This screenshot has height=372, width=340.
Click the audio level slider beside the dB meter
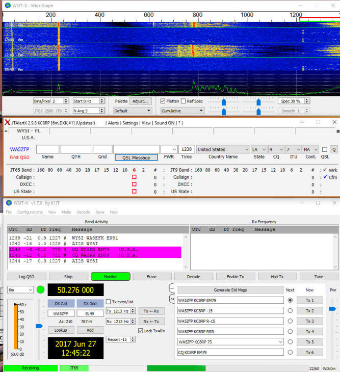point(39,326)
